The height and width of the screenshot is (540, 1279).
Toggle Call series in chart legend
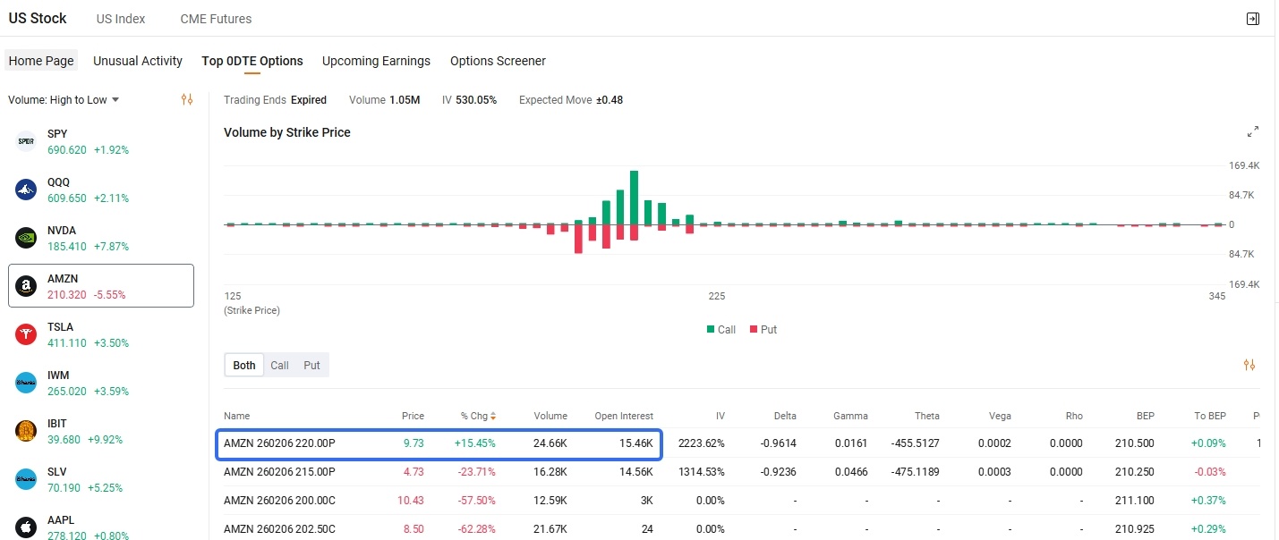721,329
